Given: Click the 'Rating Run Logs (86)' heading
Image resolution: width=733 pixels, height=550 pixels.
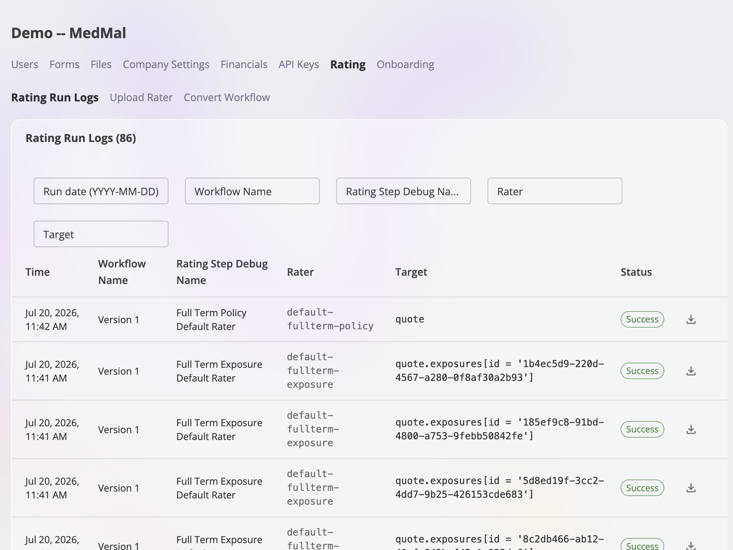Looking at the screenshot, I should coord(81,138).
